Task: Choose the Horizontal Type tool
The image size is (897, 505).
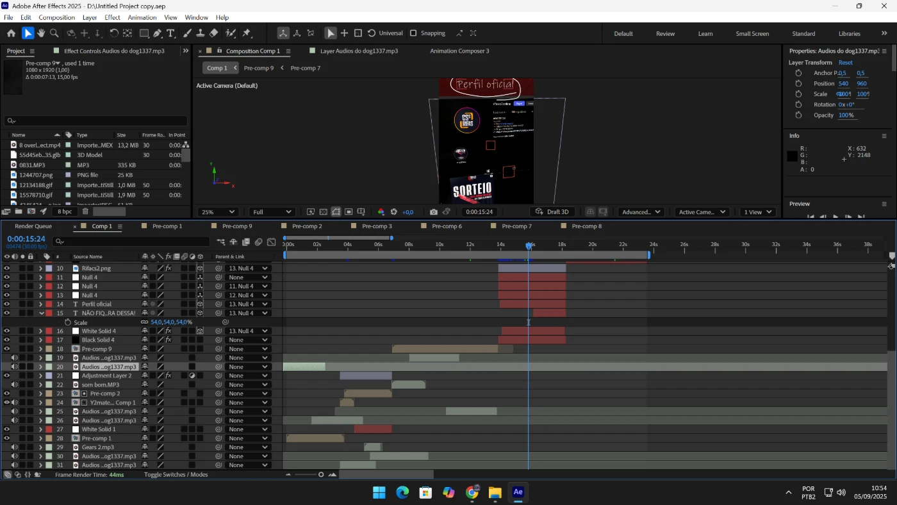Action: (x=171, y=33)
